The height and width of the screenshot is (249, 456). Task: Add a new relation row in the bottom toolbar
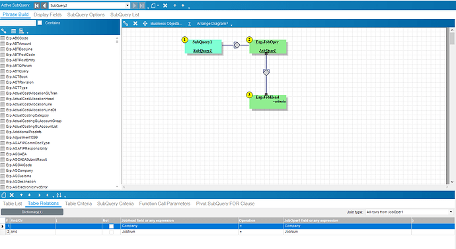coord(4,195)
